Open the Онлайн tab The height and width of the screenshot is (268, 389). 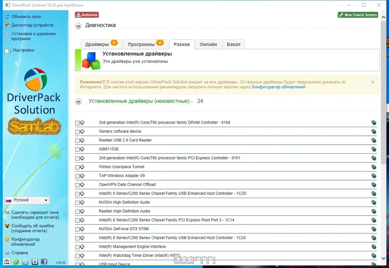click(x=208, y=44)
